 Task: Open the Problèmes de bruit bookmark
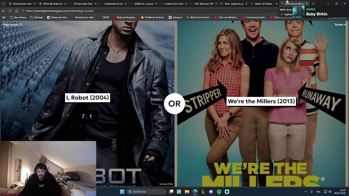click(153, 17)
